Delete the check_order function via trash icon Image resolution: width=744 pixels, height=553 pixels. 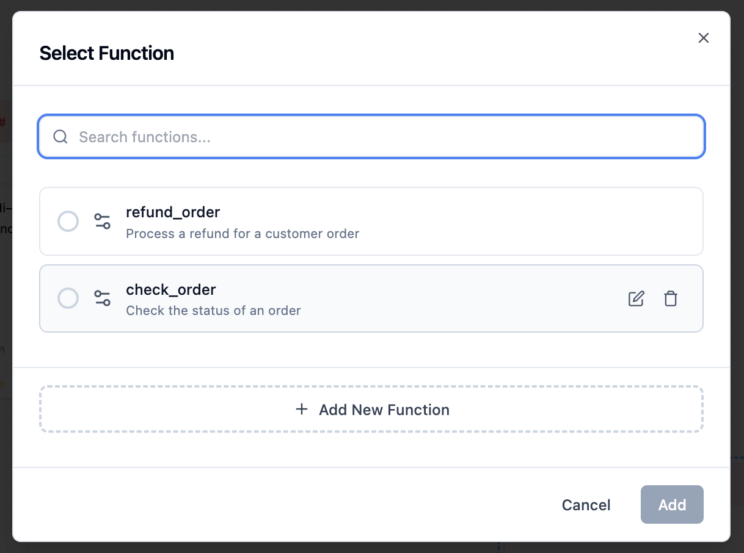coord(671,298)
